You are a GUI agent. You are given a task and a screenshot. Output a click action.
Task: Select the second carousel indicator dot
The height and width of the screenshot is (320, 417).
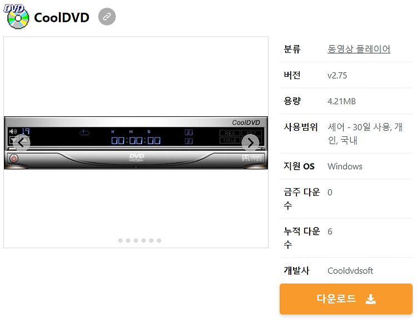coord(128,240)
